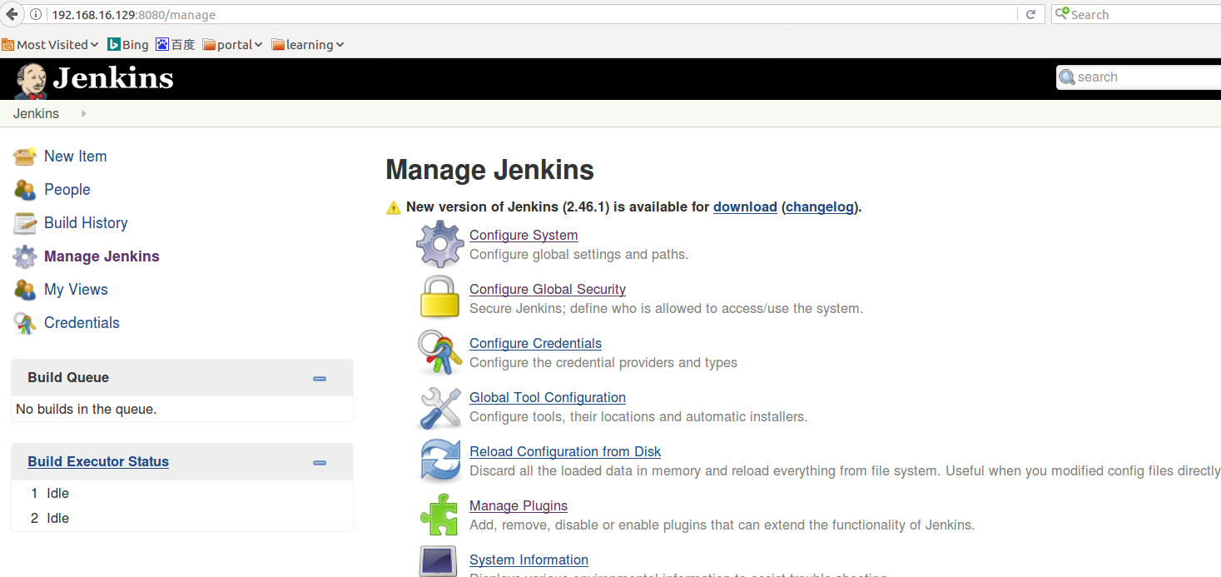Image resolution: width=1221 pixels, height=577 pixels.
Task: Click the Jenkins title text in header
Action: (113, 79)
